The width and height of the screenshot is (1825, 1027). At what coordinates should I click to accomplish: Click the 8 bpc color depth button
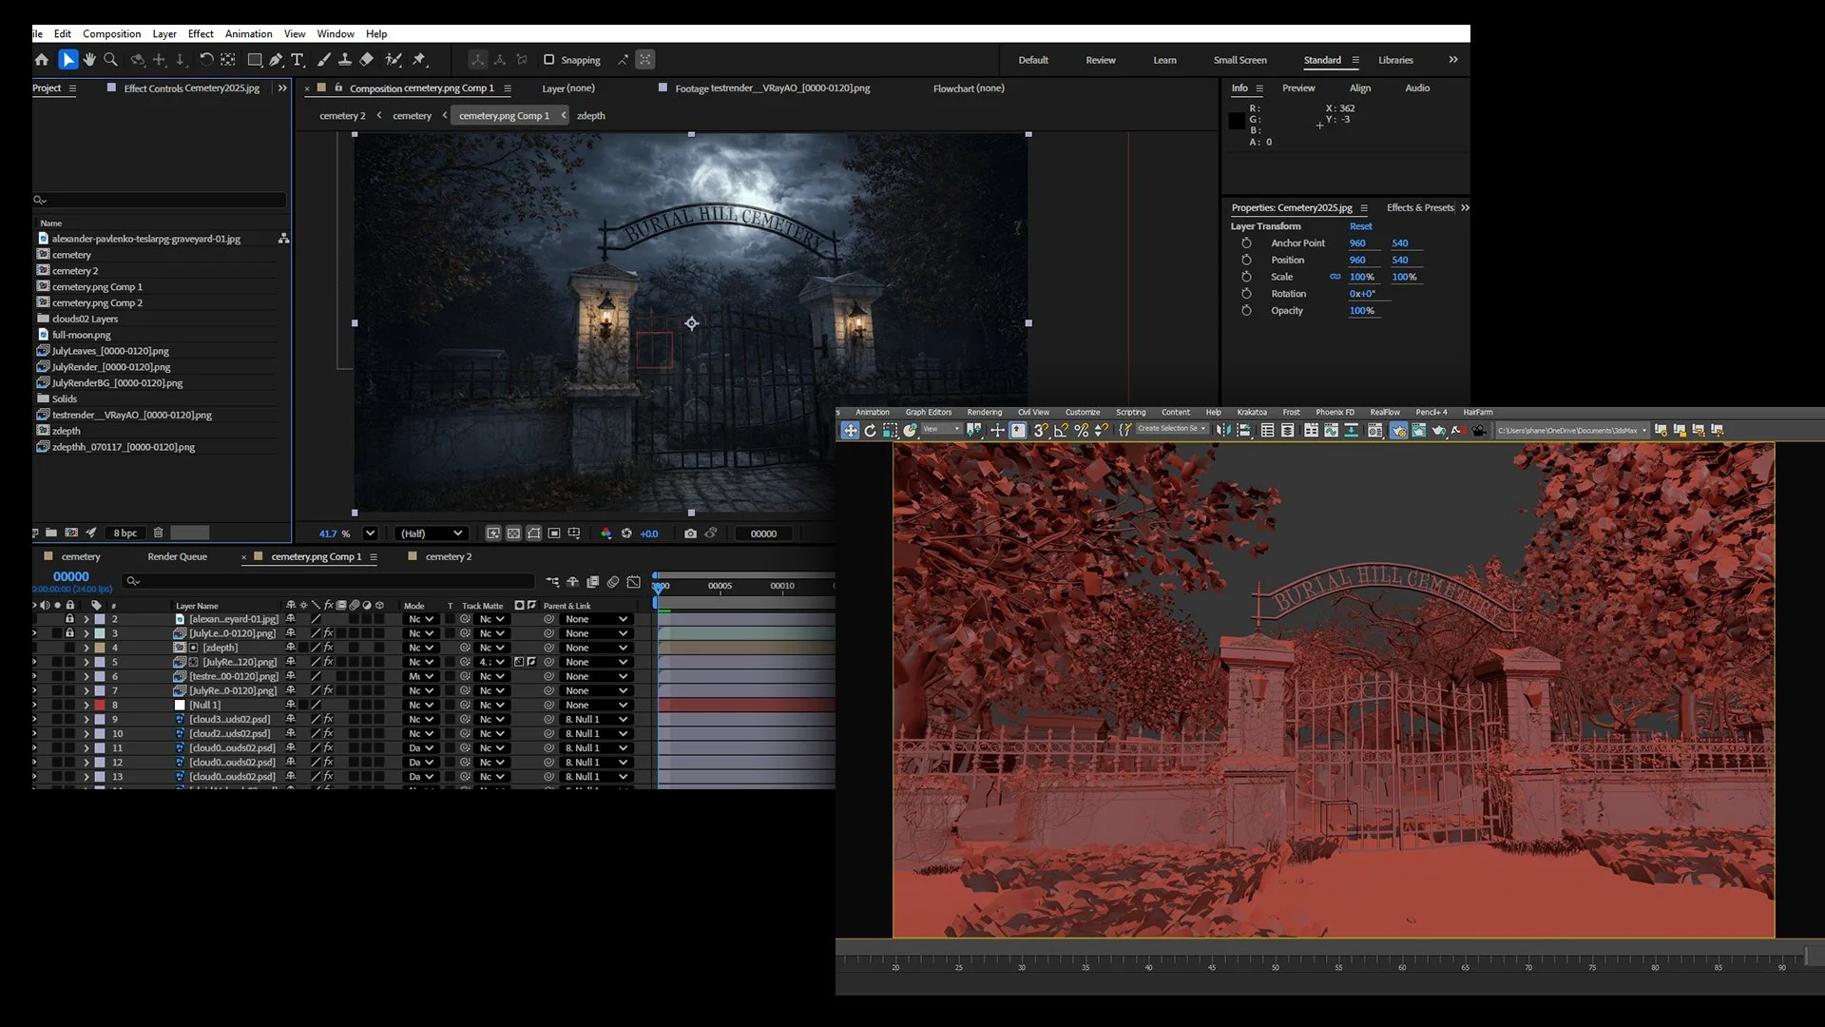(125, 533)
